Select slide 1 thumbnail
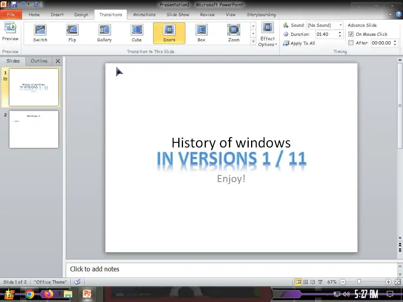This screenshot has width=403, height=302. (34, 87)
